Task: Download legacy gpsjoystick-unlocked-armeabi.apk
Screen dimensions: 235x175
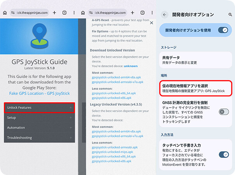Action: click(x=115, y=147)
